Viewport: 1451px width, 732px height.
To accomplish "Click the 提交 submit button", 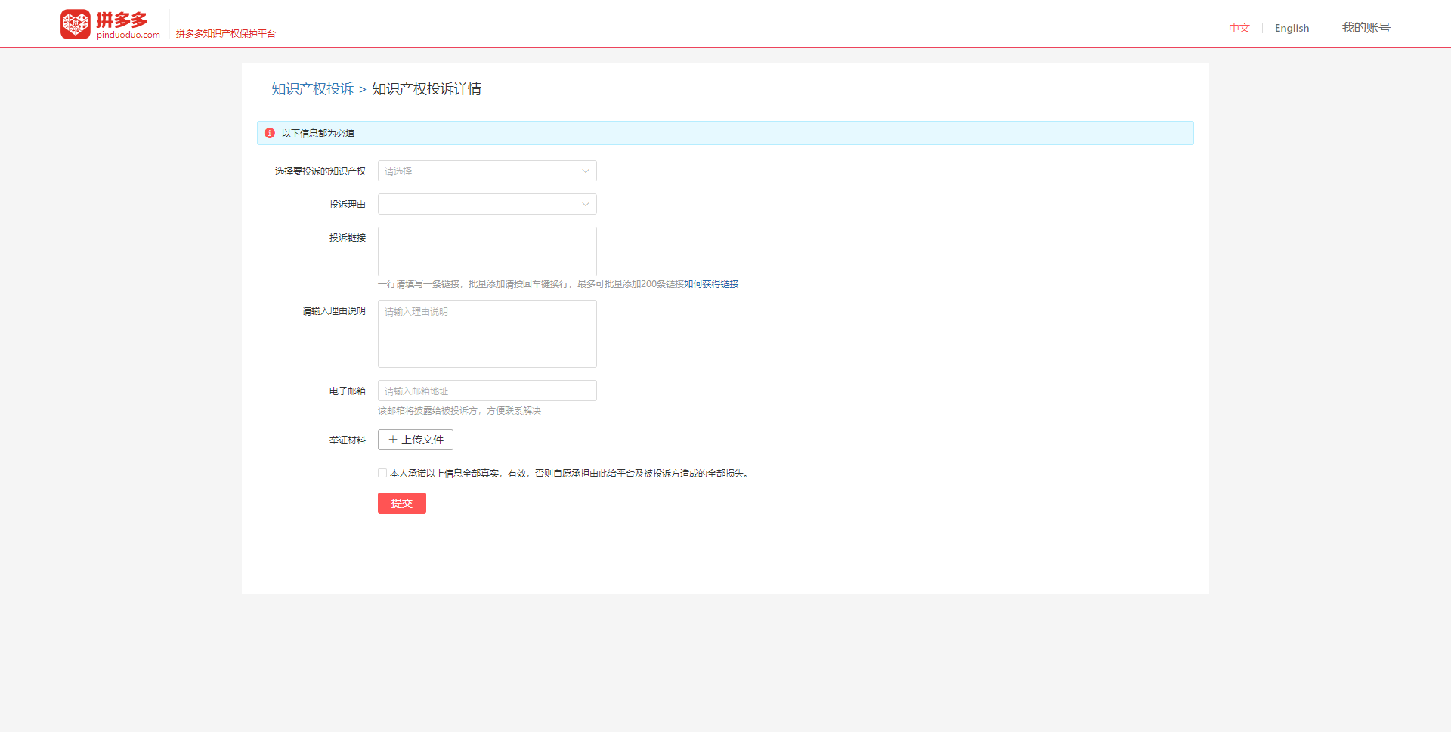I will 402,503.
